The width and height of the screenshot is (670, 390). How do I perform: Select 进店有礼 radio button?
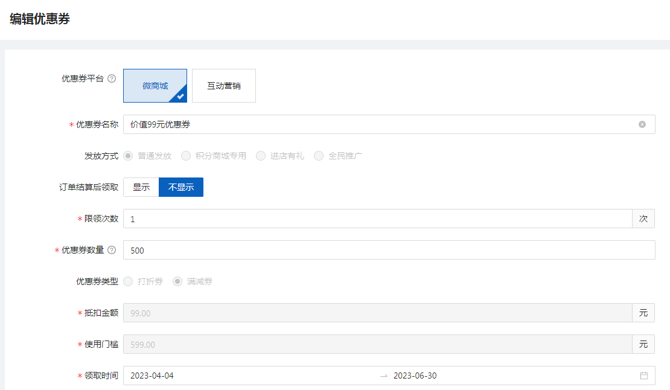tap(261, 156)
